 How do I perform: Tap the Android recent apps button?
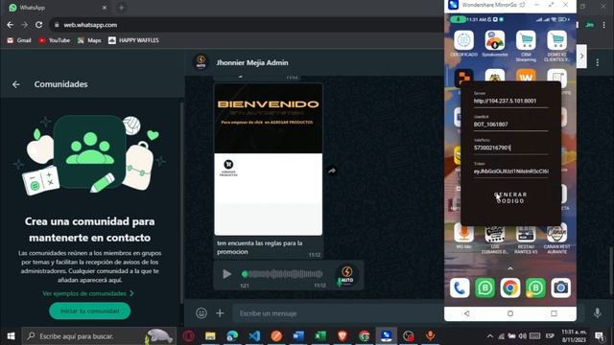click(x=554, y=313)
